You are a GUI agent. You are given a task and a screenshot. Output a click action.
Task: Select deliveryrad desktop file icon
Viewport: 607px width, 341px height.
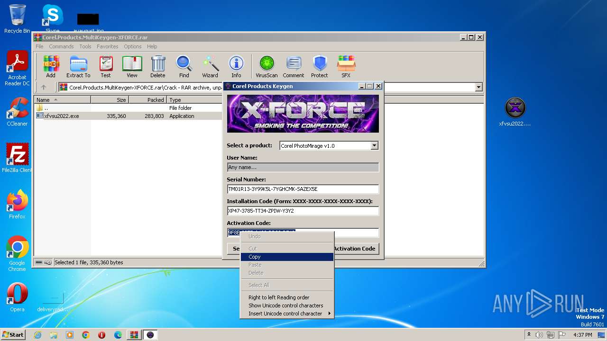pos(52,300)
